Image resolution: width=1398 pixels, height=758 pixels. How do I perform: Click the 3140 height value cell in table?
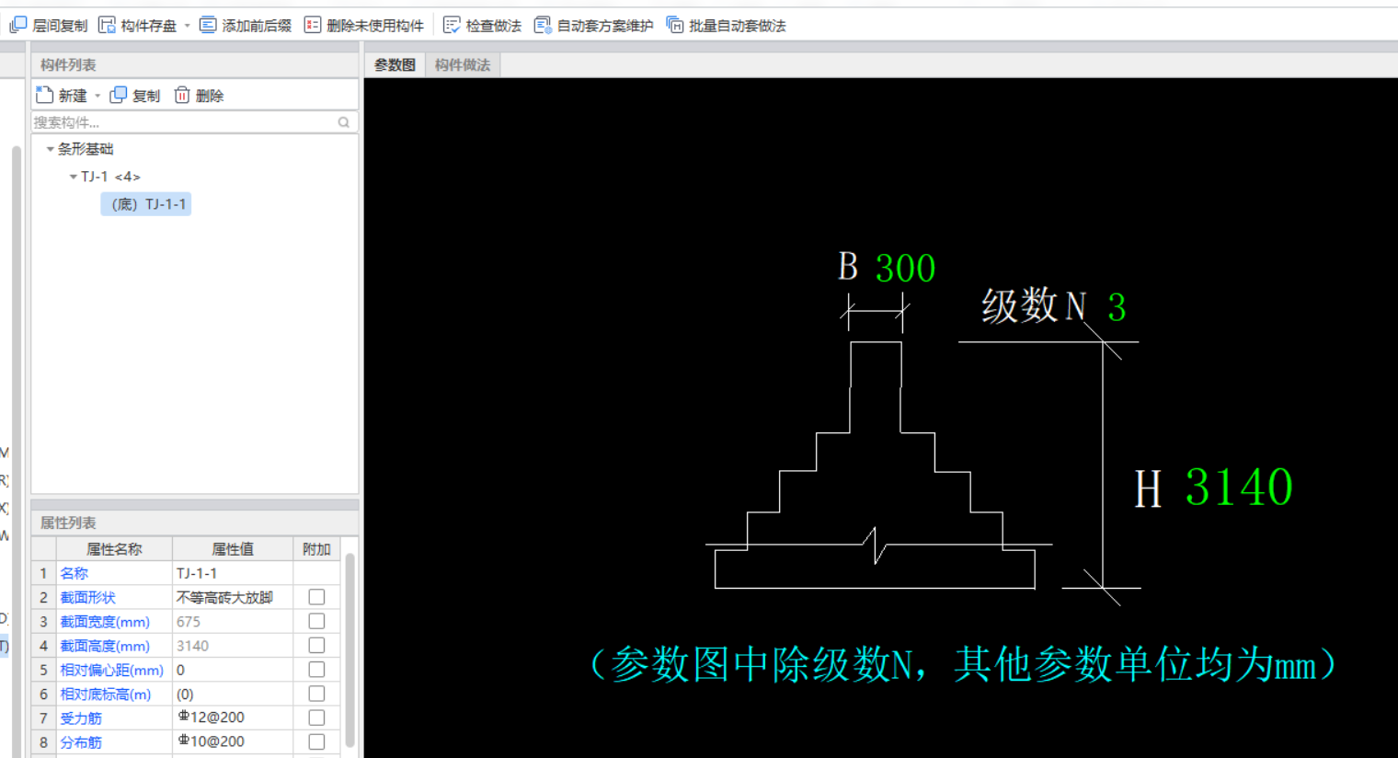(x=233, y=645)
